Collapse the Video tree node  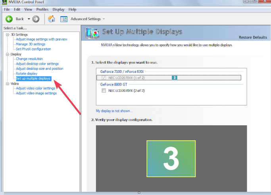coord(8,84)
